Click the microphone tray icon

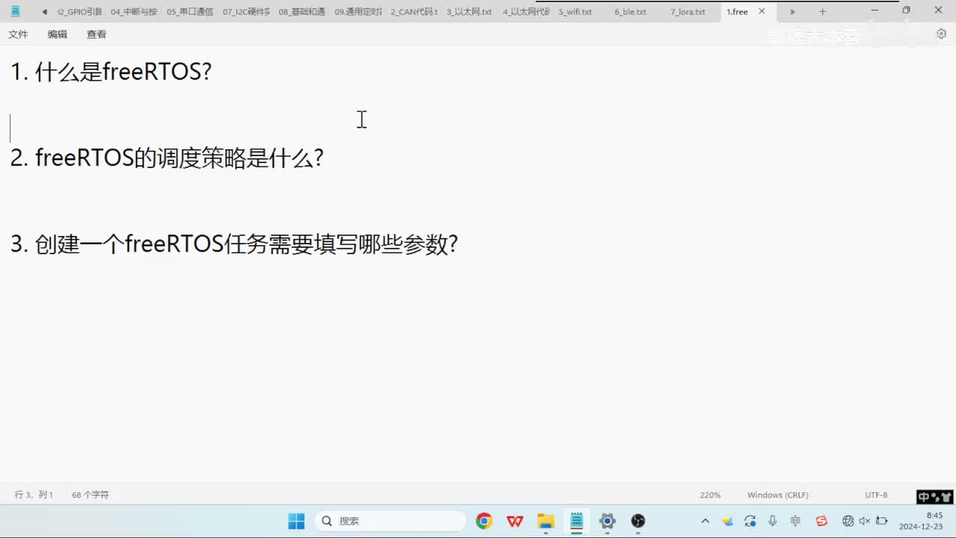tap(772, 521)
